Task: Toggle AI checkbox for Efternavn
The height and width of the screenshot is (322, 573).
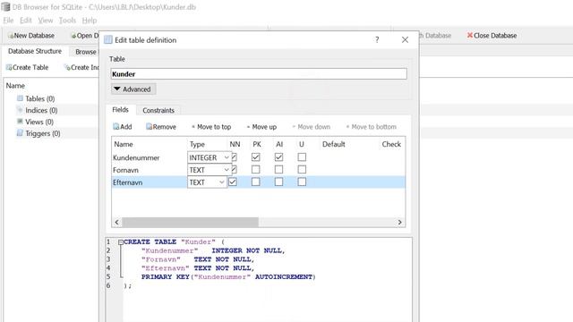Action: tap(278, 182)
